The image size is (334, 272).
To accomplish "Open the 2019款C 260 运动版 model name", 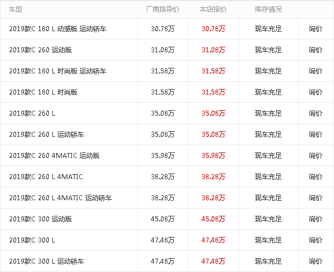I will point(41,50).
